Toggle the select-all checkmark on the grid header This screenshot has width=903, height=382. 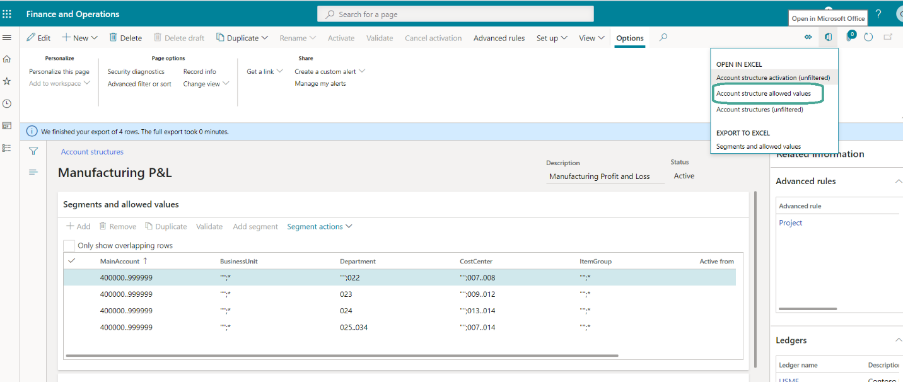[x=71, y=260]
